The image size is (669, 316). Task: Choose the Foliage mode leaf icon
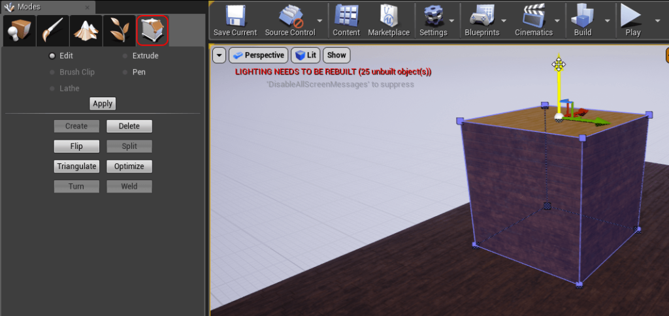coord(119,31)
